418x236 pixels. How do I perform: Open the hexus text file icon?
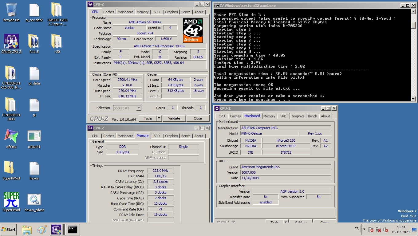coord(34,171)
